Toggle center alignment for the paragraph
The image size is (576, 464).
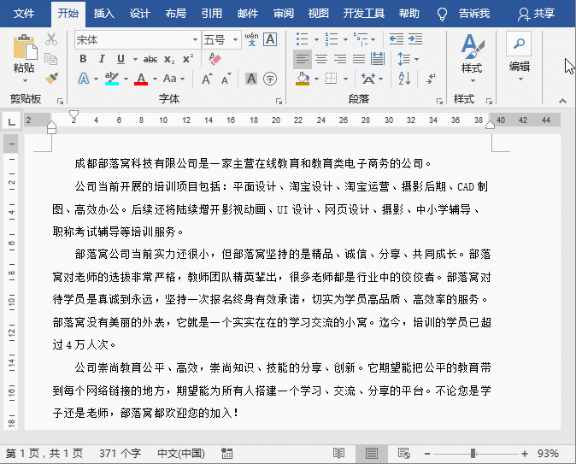pos(320,59)
